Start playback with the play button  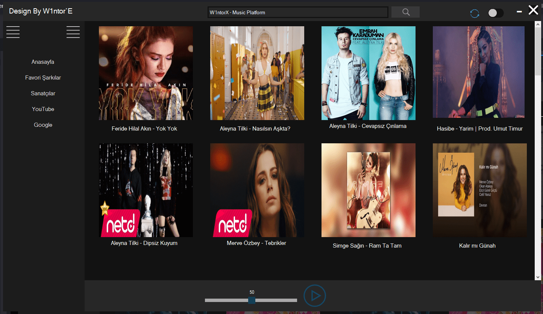point(315,296)
